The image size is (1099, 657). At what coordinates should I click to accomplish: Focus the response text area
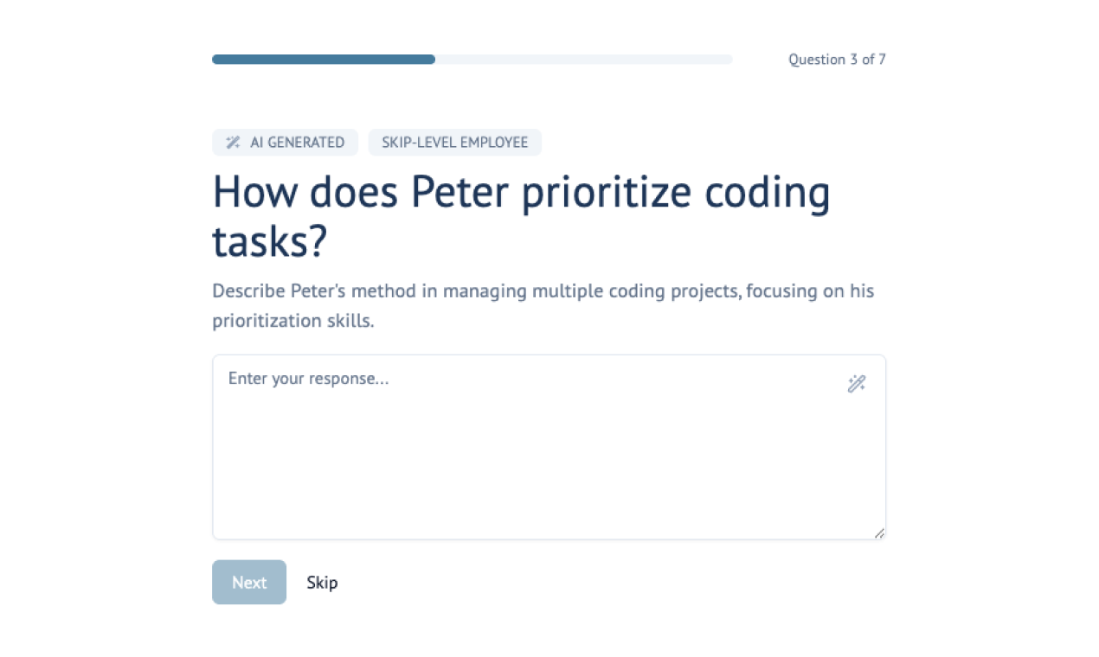[549, 447]
